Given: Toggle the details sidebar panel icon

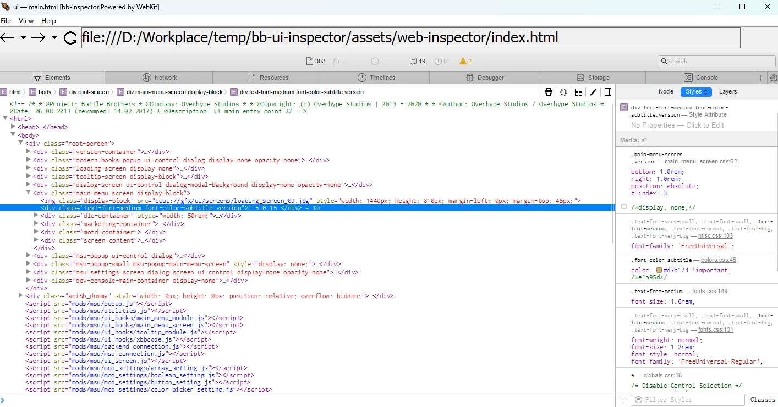Looking at the screenshot, I should (608, 92).
